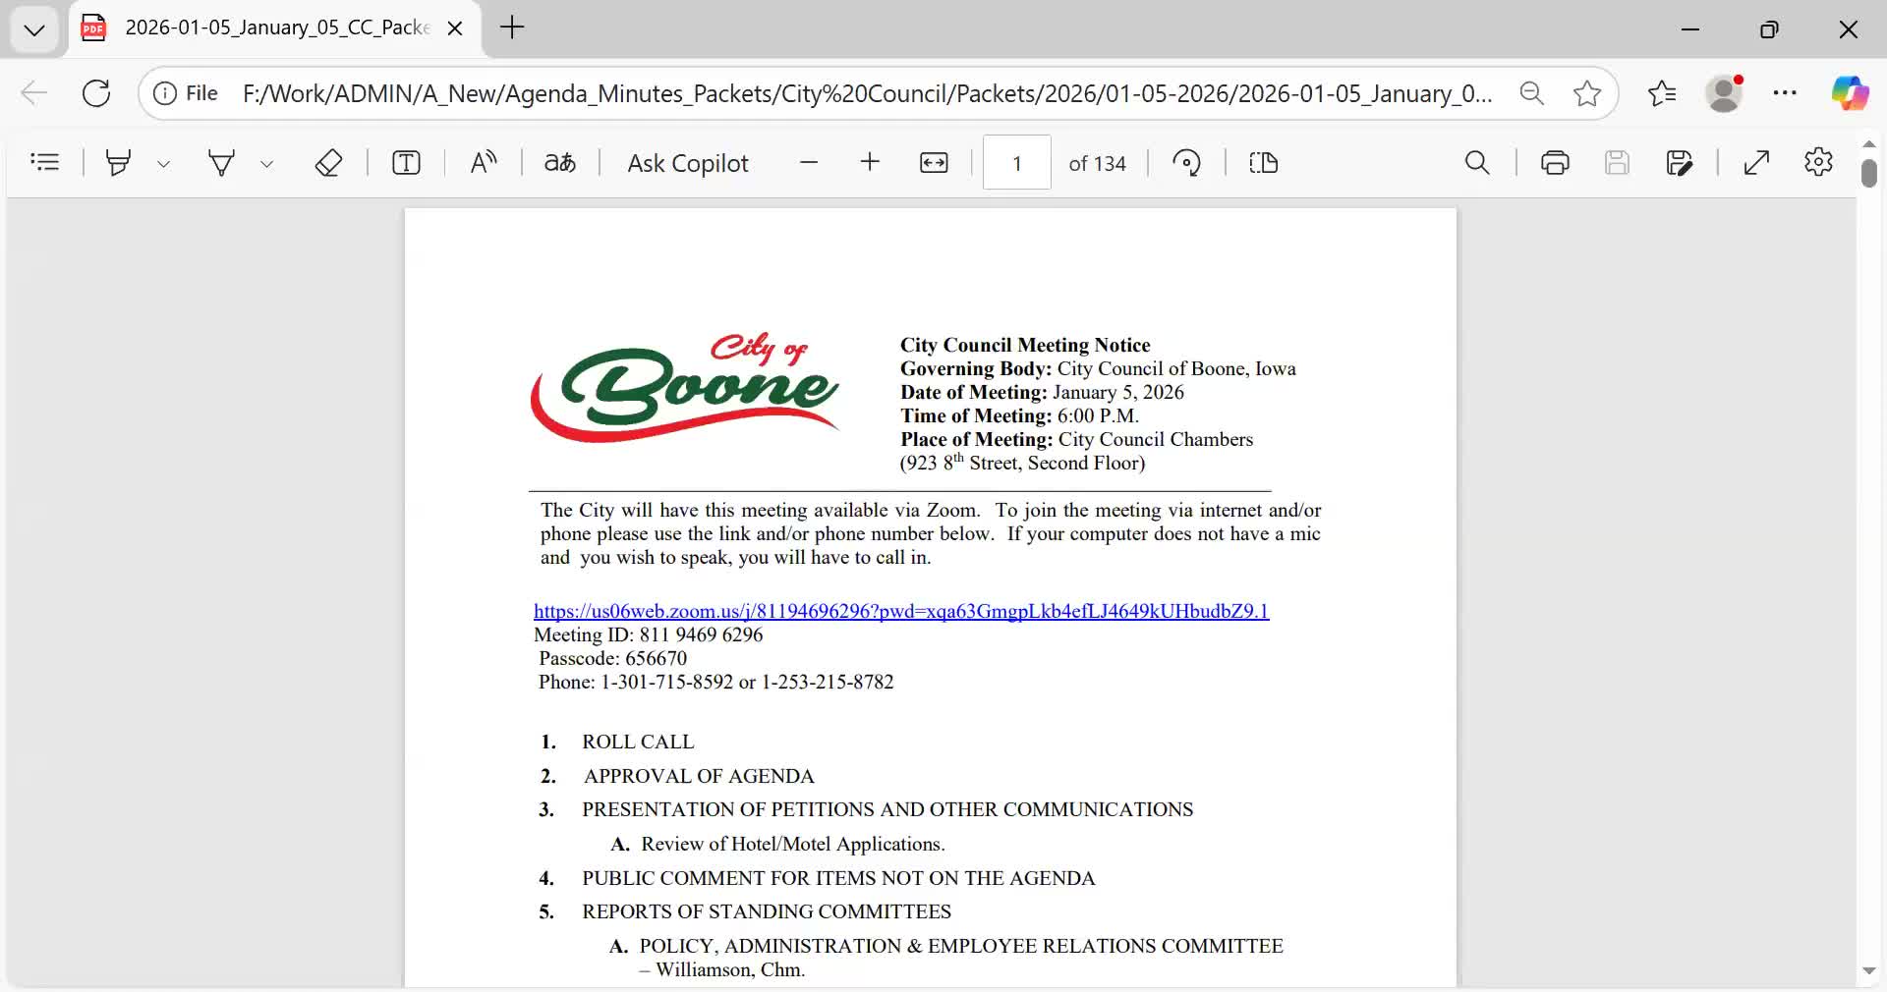The width and height of the screenshot is (1887, 992).
Task: Open the zoom out magnifier in address bar
Action: pyautogui.click(x=1531, y=93)
